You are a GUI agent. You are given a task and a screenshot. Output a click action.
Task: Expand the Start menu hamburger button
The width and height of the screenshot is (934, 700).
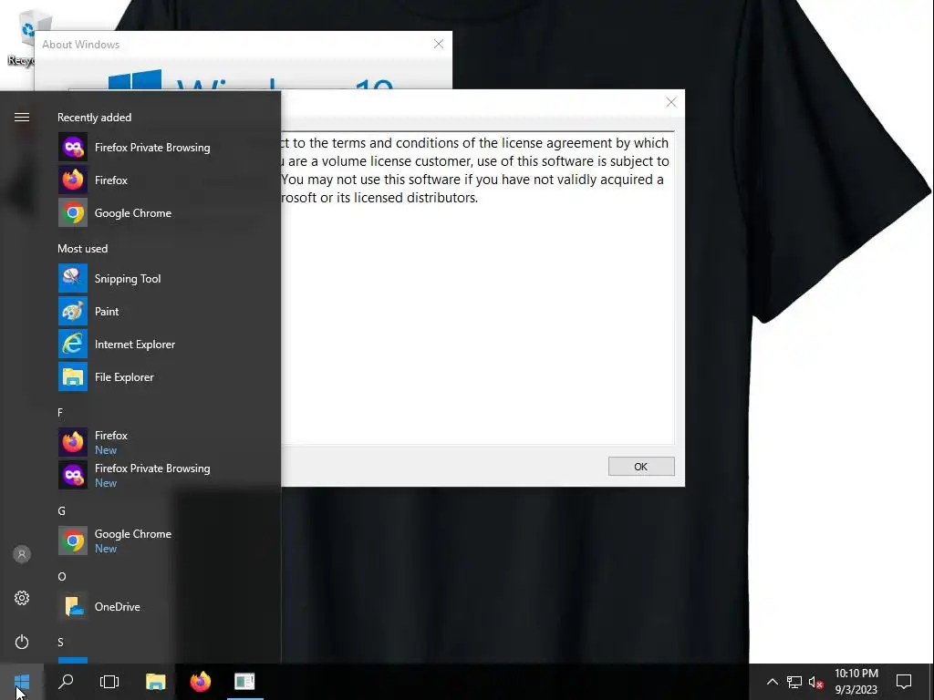(22, 118)
